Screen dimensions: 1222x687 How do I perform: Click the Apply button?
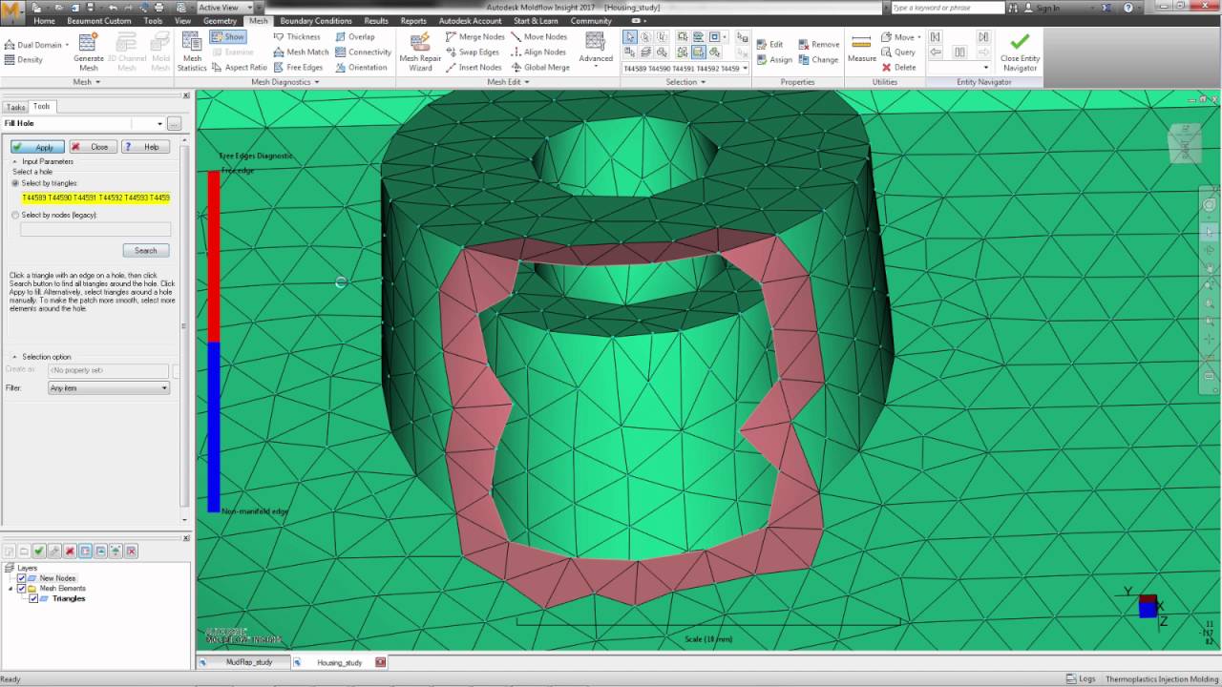click(38, 147)
